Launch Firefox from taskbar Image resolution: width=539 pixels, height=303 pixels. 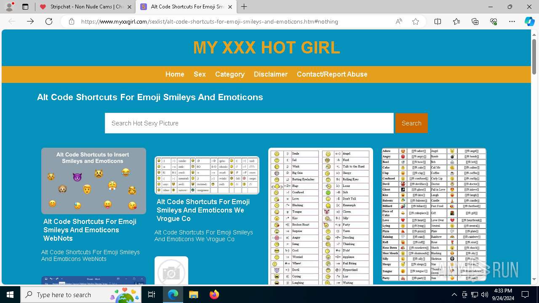214,295
